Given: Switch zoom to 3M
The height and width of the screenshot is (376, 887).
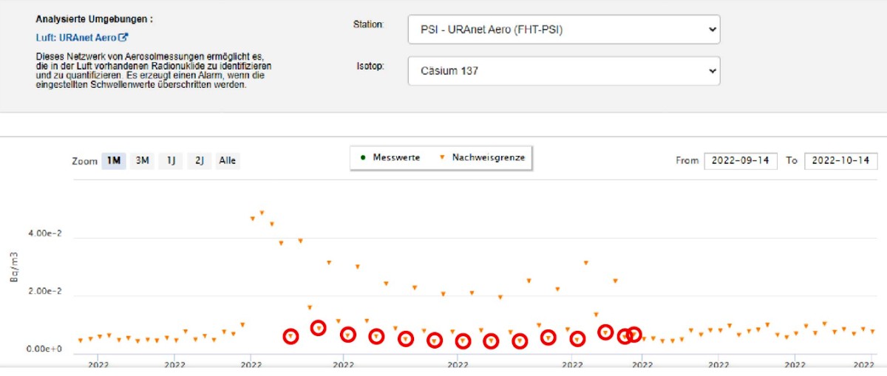Looking at the screenshot, I should [142, 160].
